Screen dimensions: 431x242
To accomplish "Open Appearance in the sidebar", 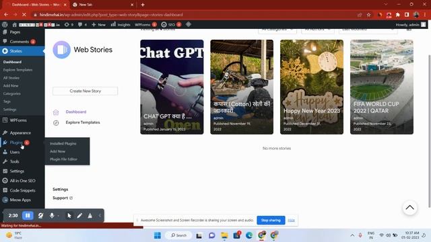I will [x=20, y=133].
